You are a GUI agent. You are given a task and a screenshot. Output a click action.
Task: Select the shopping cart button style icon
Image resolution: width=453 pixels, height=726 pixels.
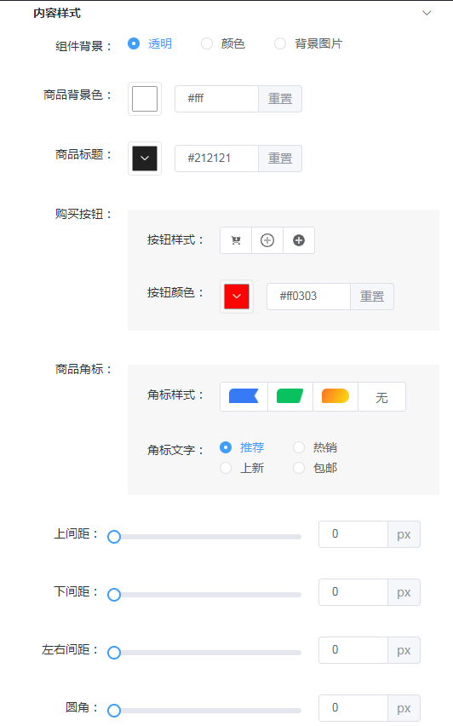click(236, 240)
